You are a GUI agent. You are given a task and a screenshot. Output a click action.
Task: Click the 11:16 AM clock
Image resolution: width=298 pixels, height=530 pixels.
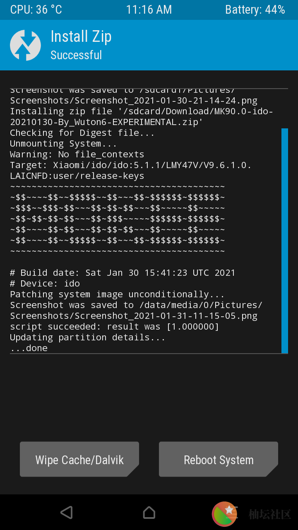149,10
